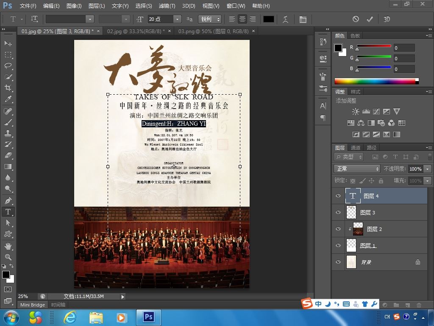Switch to 03.png document tab
434x326 pixels.
coord(213,31)
